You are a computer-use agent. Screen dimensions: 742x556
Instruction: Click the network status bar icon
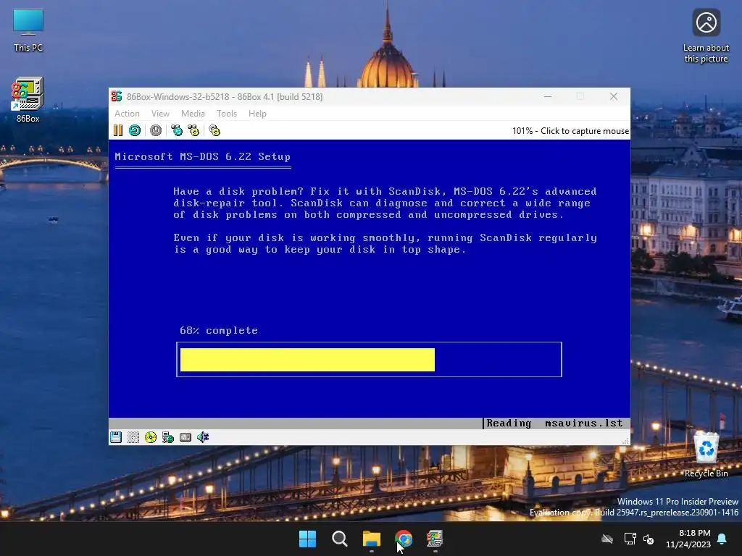(168, 437)
